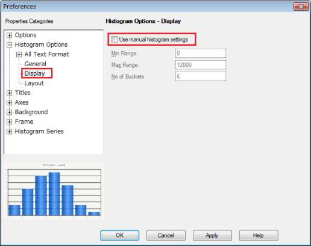Expand the Background category
The height and width of the screenshot is (246, 311).
point(9,112)
